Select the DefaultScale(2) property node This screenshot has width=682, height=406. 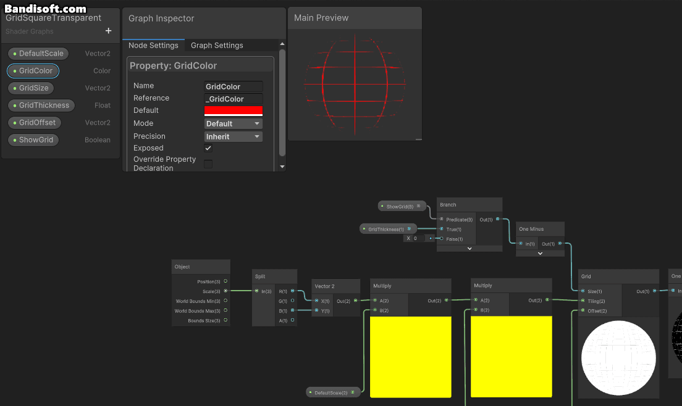click(x=333, y=392)
